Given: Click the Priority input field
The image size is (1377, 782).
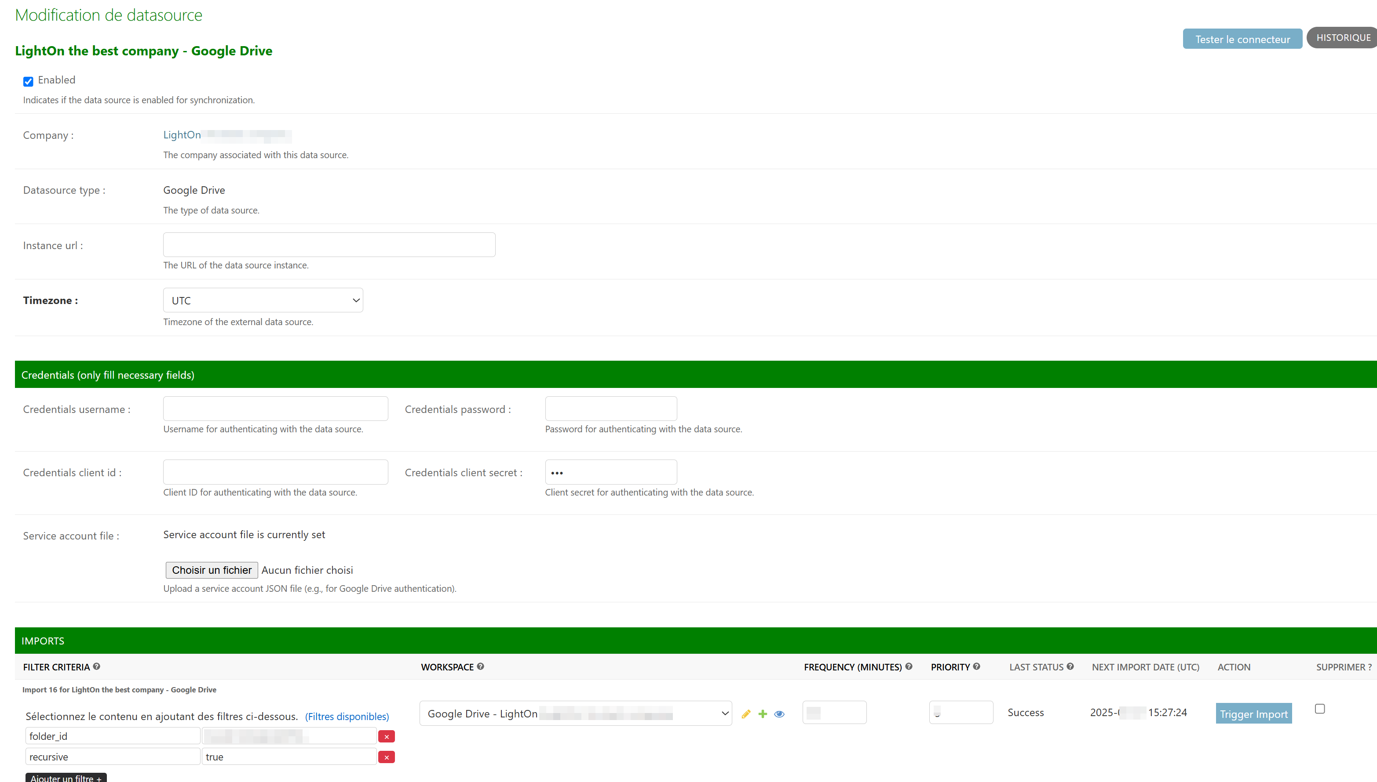Looking at the screenshot, I should point(961,712).
